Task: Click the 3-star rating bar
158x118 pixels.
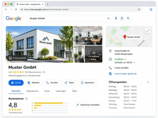Action: 51,108
